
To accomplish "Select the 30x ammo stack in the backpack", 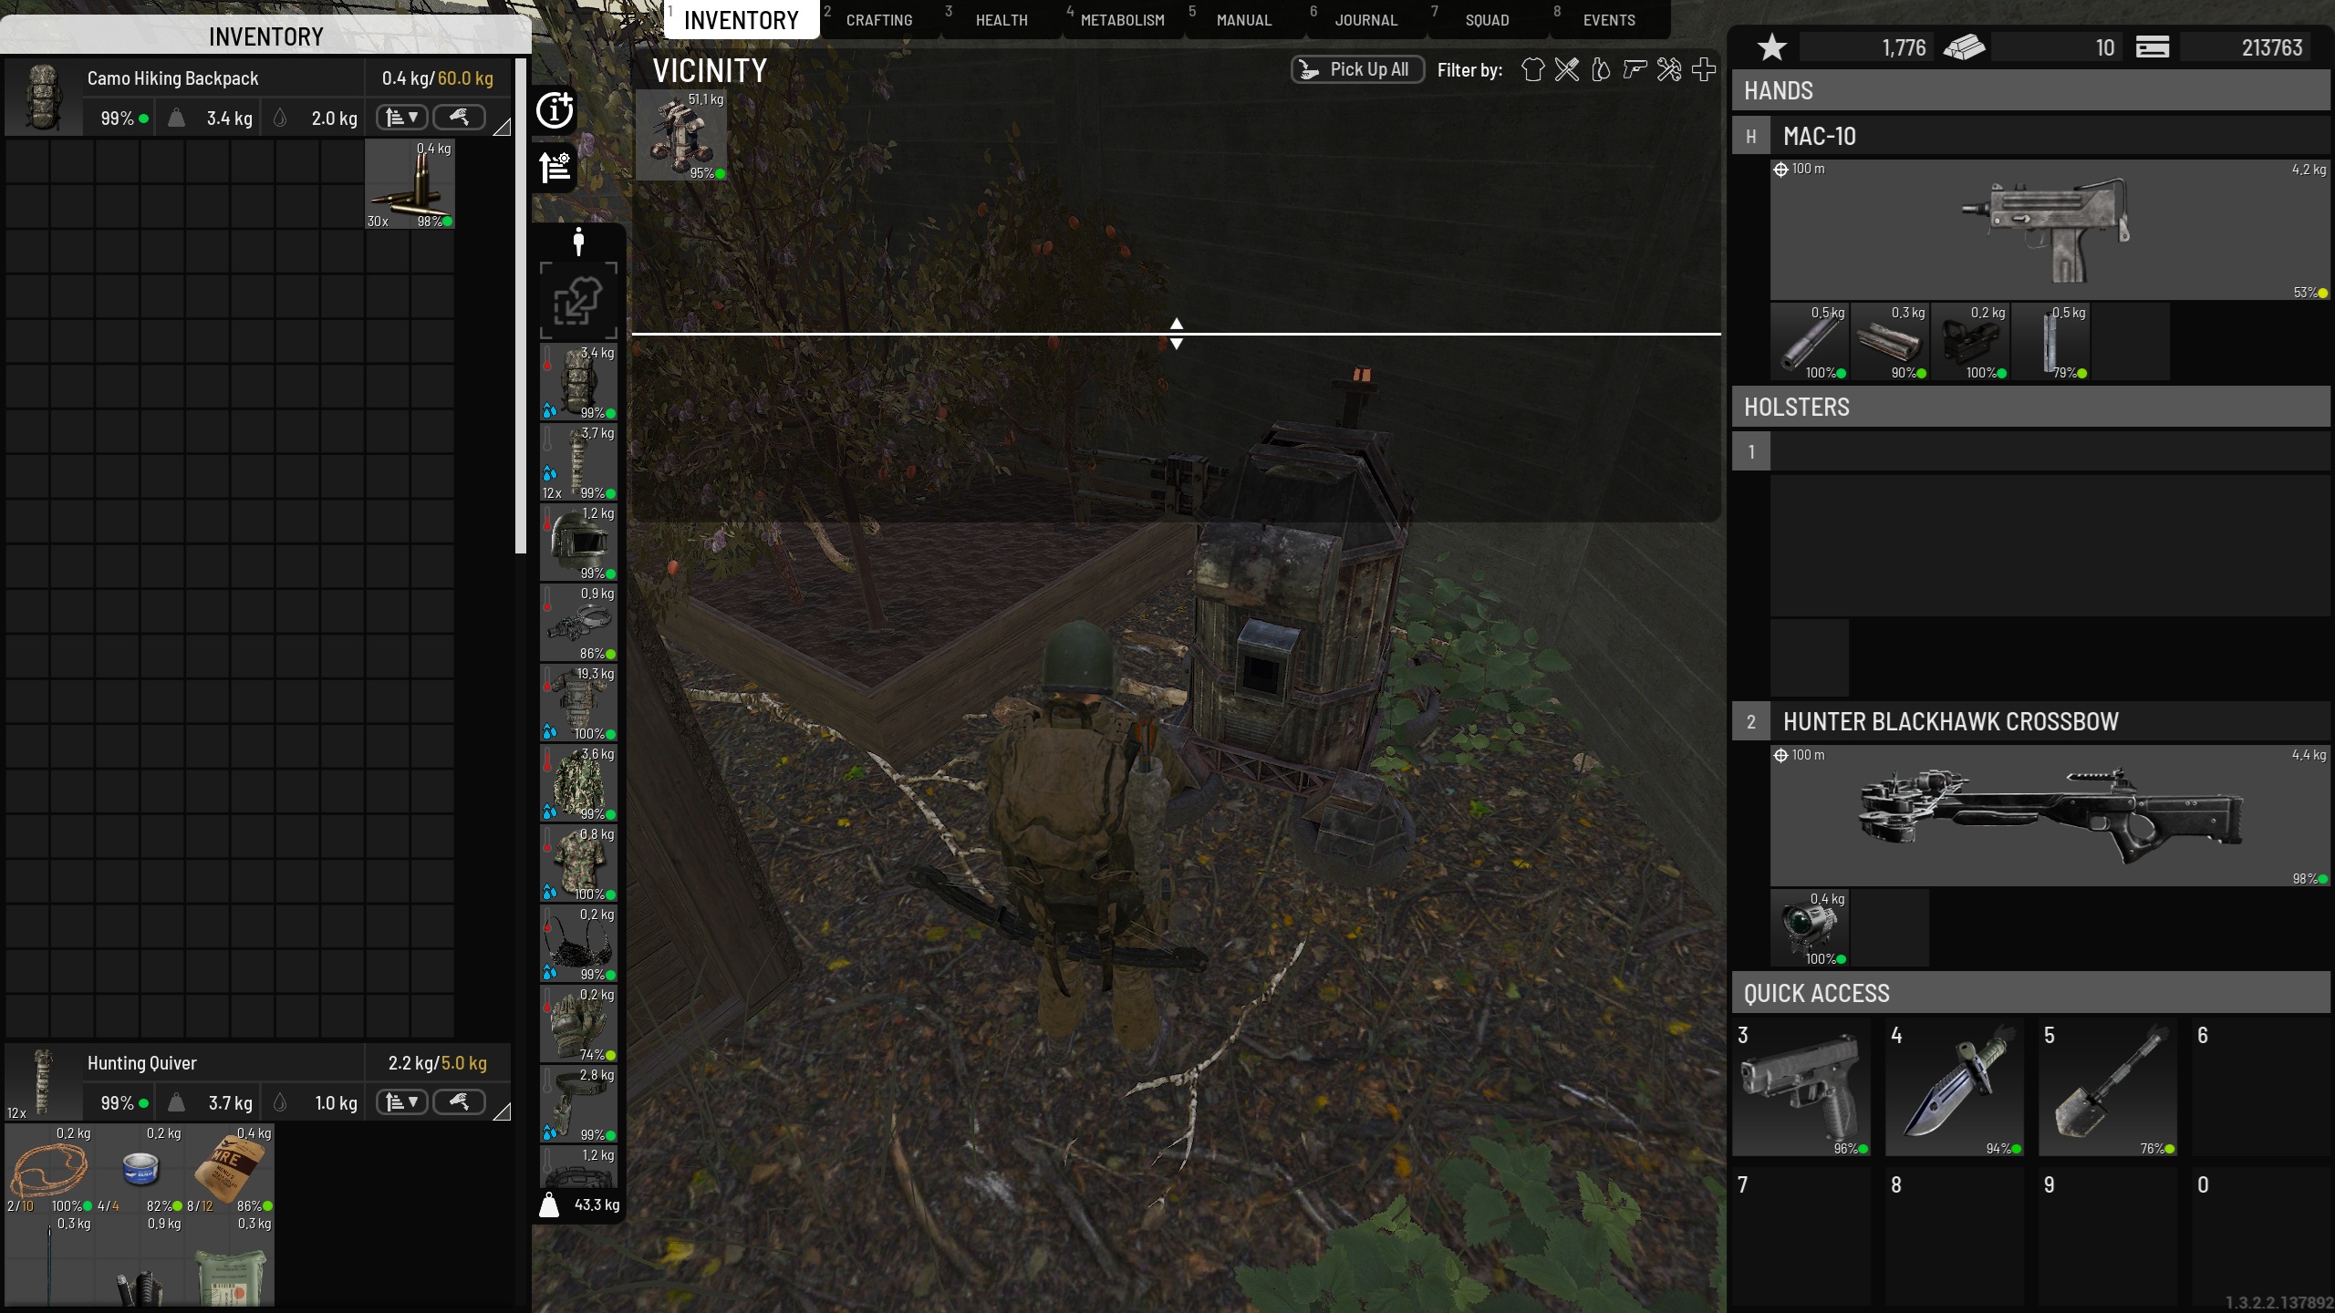I will (x=410, y=184).
